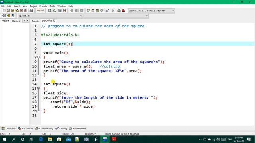Collapse the main() block fold at line 8
The height and width of the screenshot is (143, 255).
[x=39, y=57]
